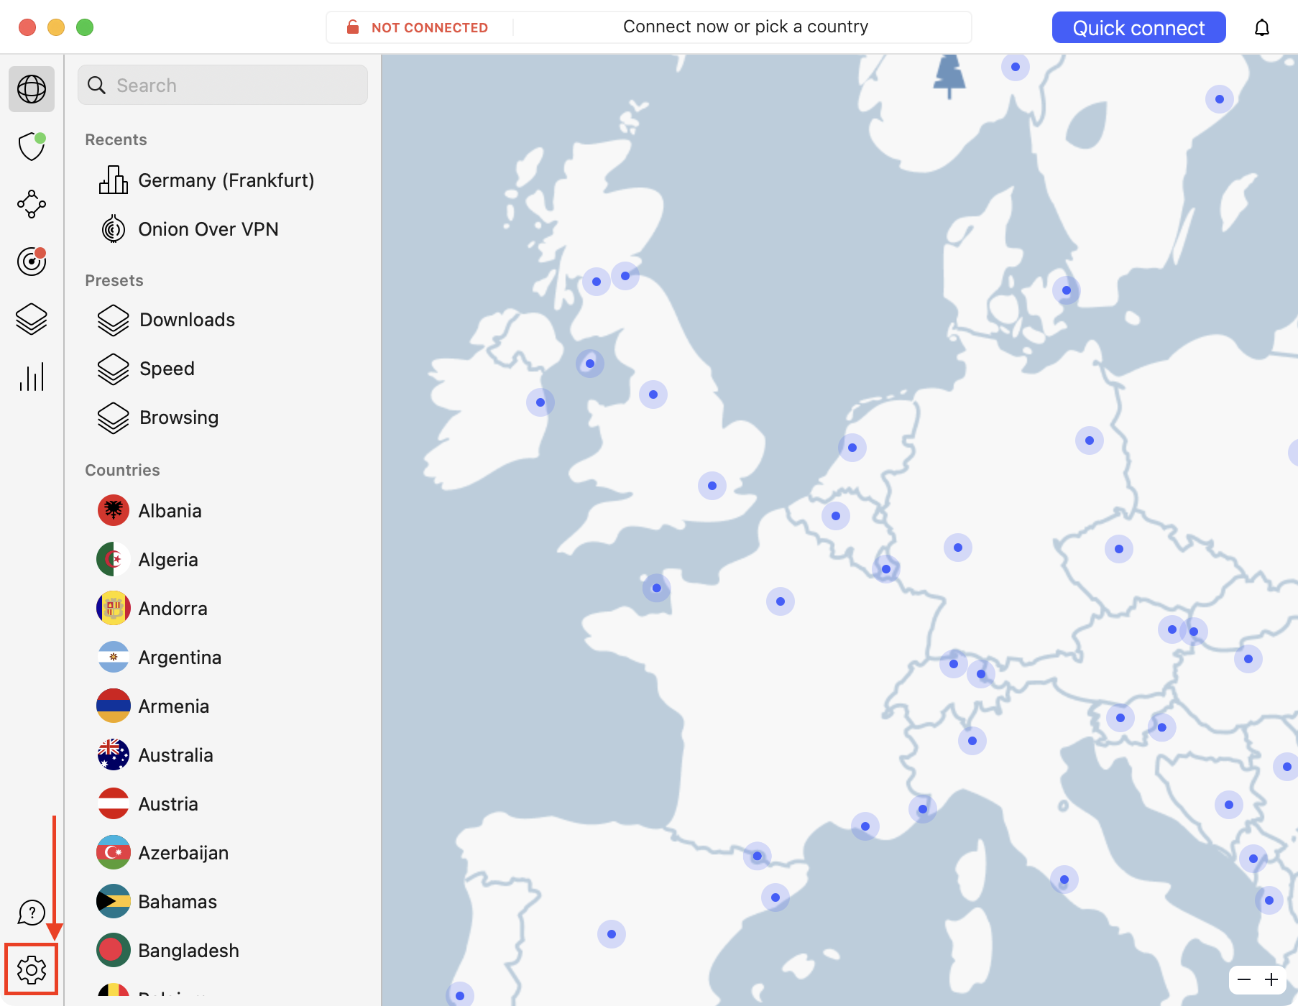
Task: Open the Dark Web Monitor target icon
Action: [32, 262]
